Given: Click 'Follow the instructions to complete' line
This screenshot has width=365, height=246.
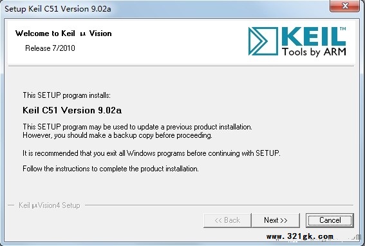Looking at the screenshot, I should click(x=111, y=169).
